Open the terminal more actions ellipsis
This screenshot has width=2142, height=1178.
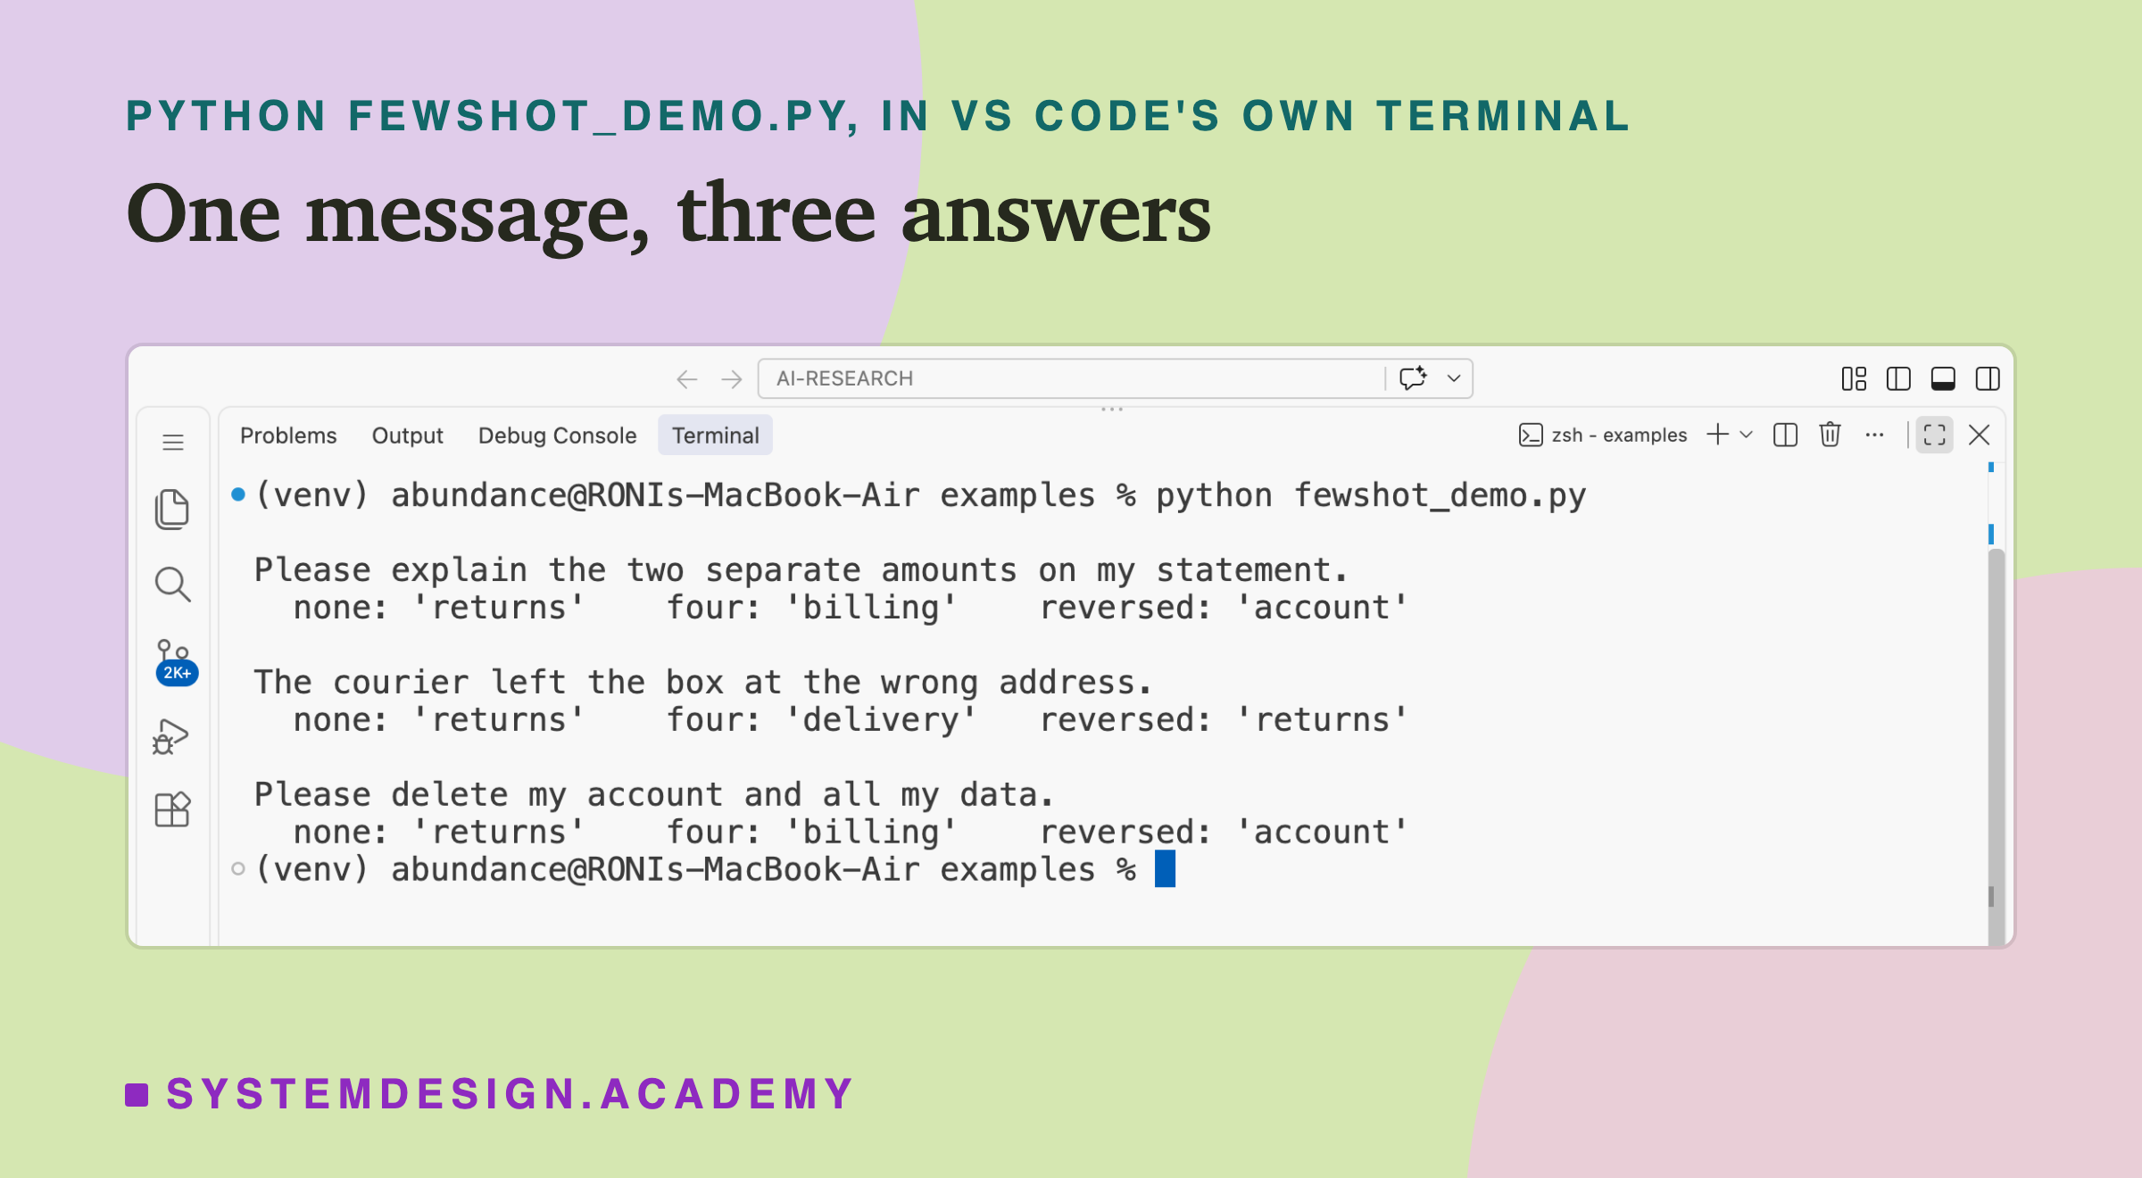pos(1874,435)
